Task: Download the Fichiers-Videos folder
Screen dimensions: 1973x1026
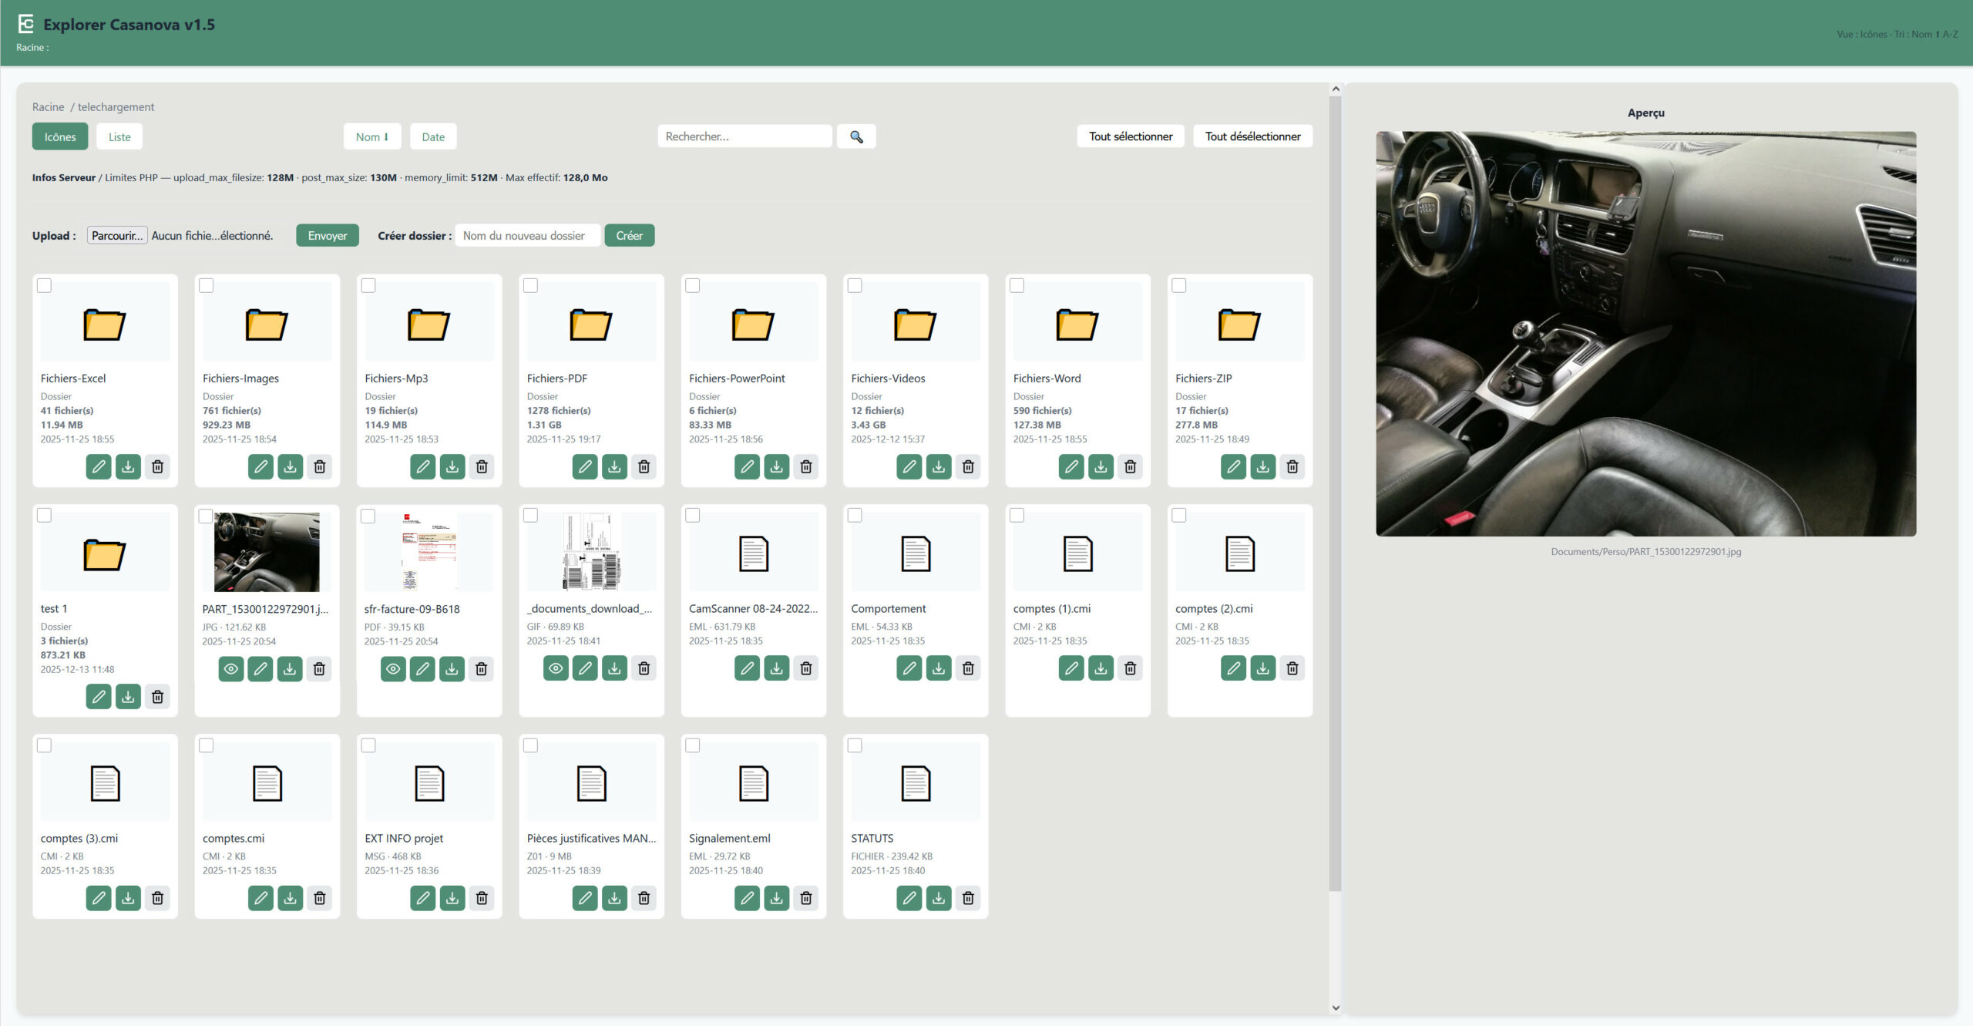Action: (938, 466)
